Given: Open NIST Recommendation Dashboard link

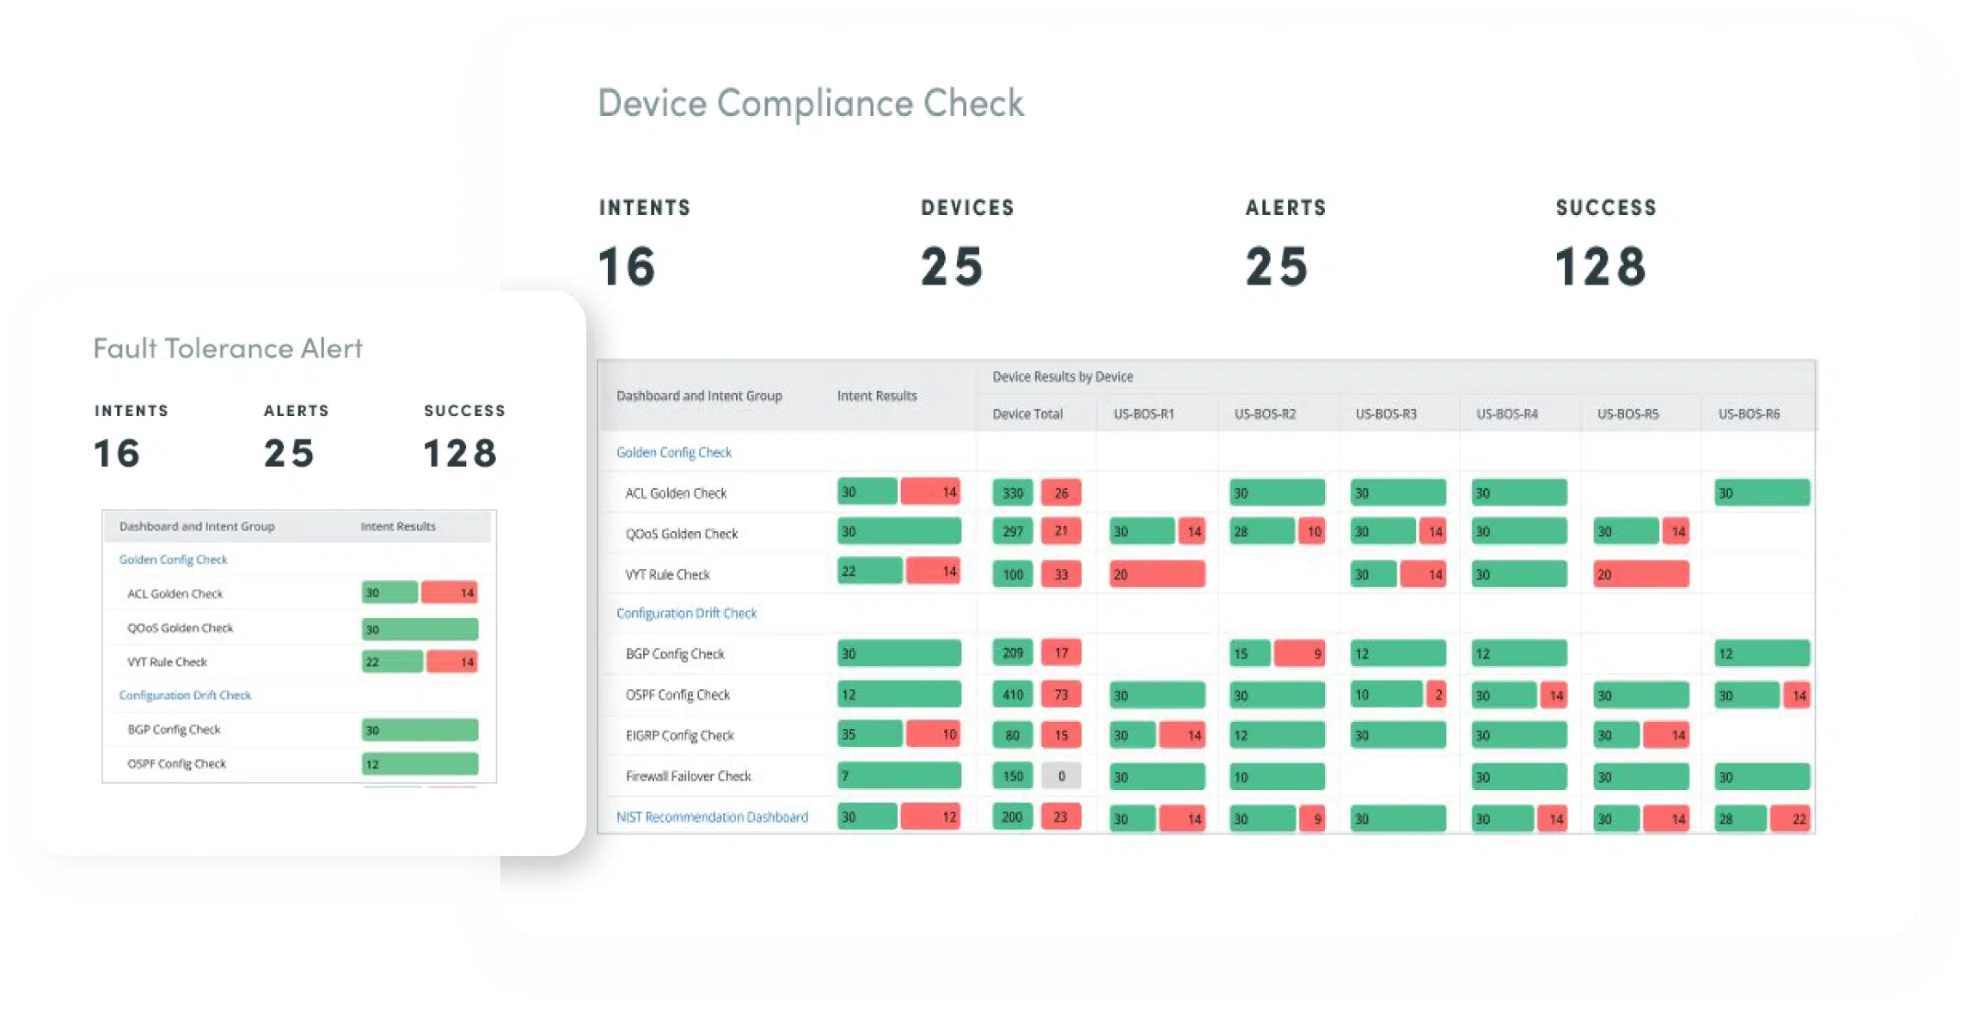Looking at the screenshot, I should tap(712, 817).
